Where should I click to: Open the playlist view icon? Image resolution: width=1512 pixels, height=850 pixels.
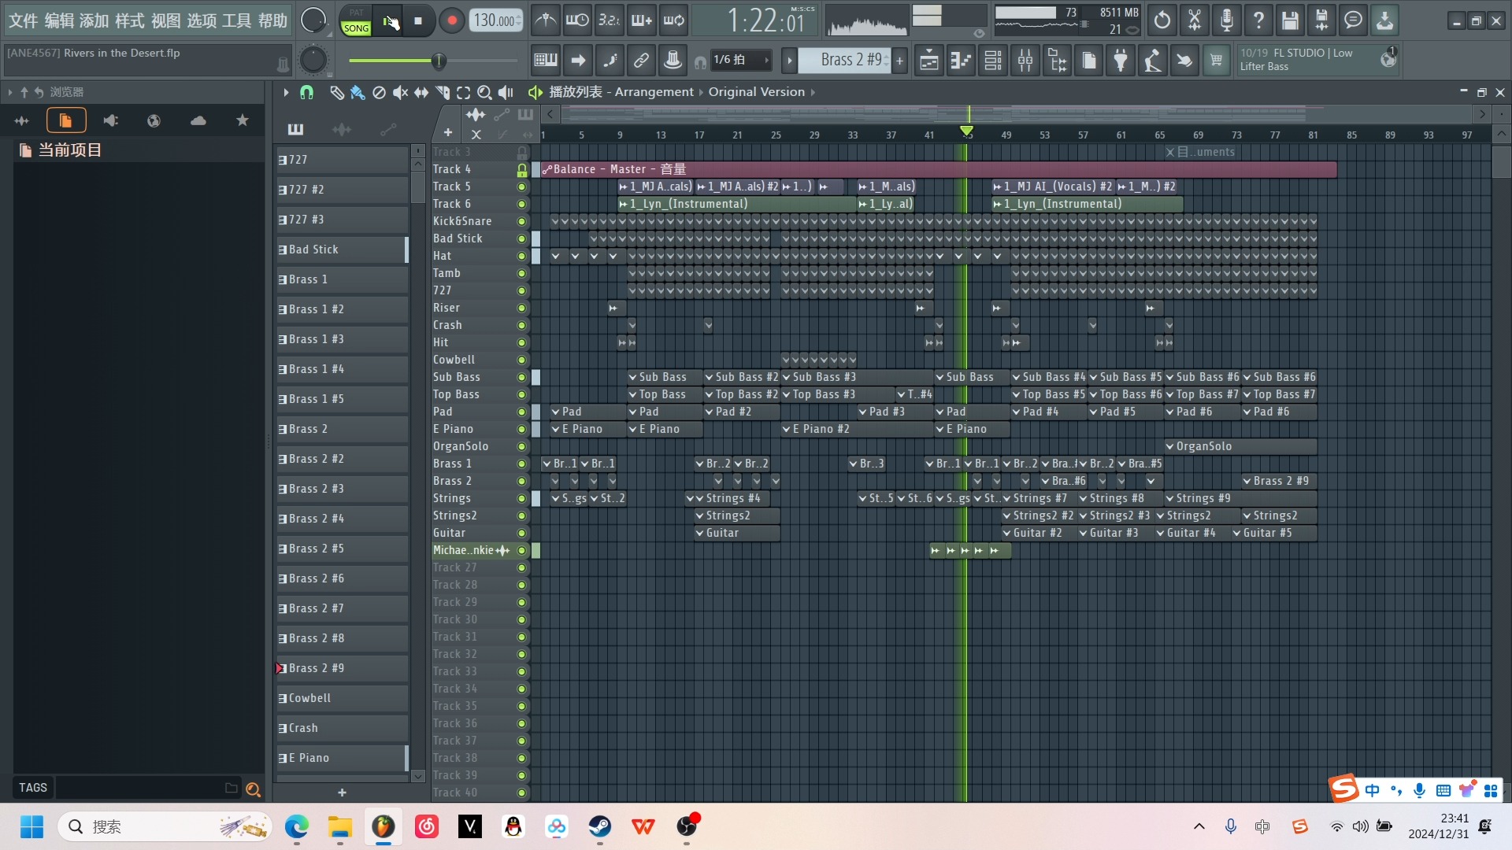coord(929,60)
